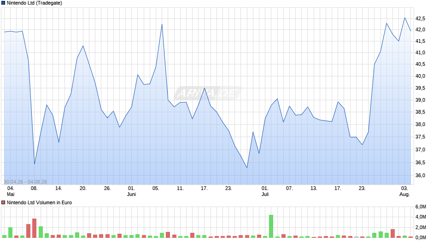Click the 'Nintendo Ltd Volumen in Euro' label
The height and width of the screenshot is (242, 433).
[x=39, y=202]
